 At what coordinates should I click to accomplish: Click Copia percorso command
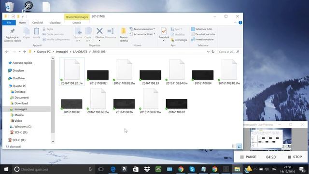[53, 34]
